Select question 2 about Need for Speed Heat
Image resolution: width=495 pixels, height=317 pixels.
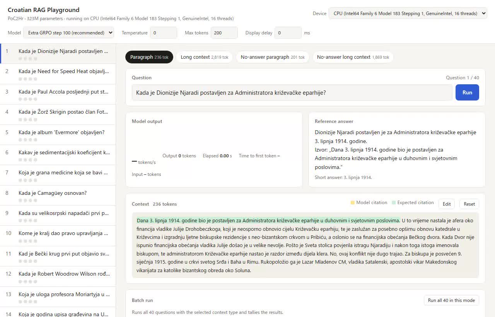click(58, 74)
